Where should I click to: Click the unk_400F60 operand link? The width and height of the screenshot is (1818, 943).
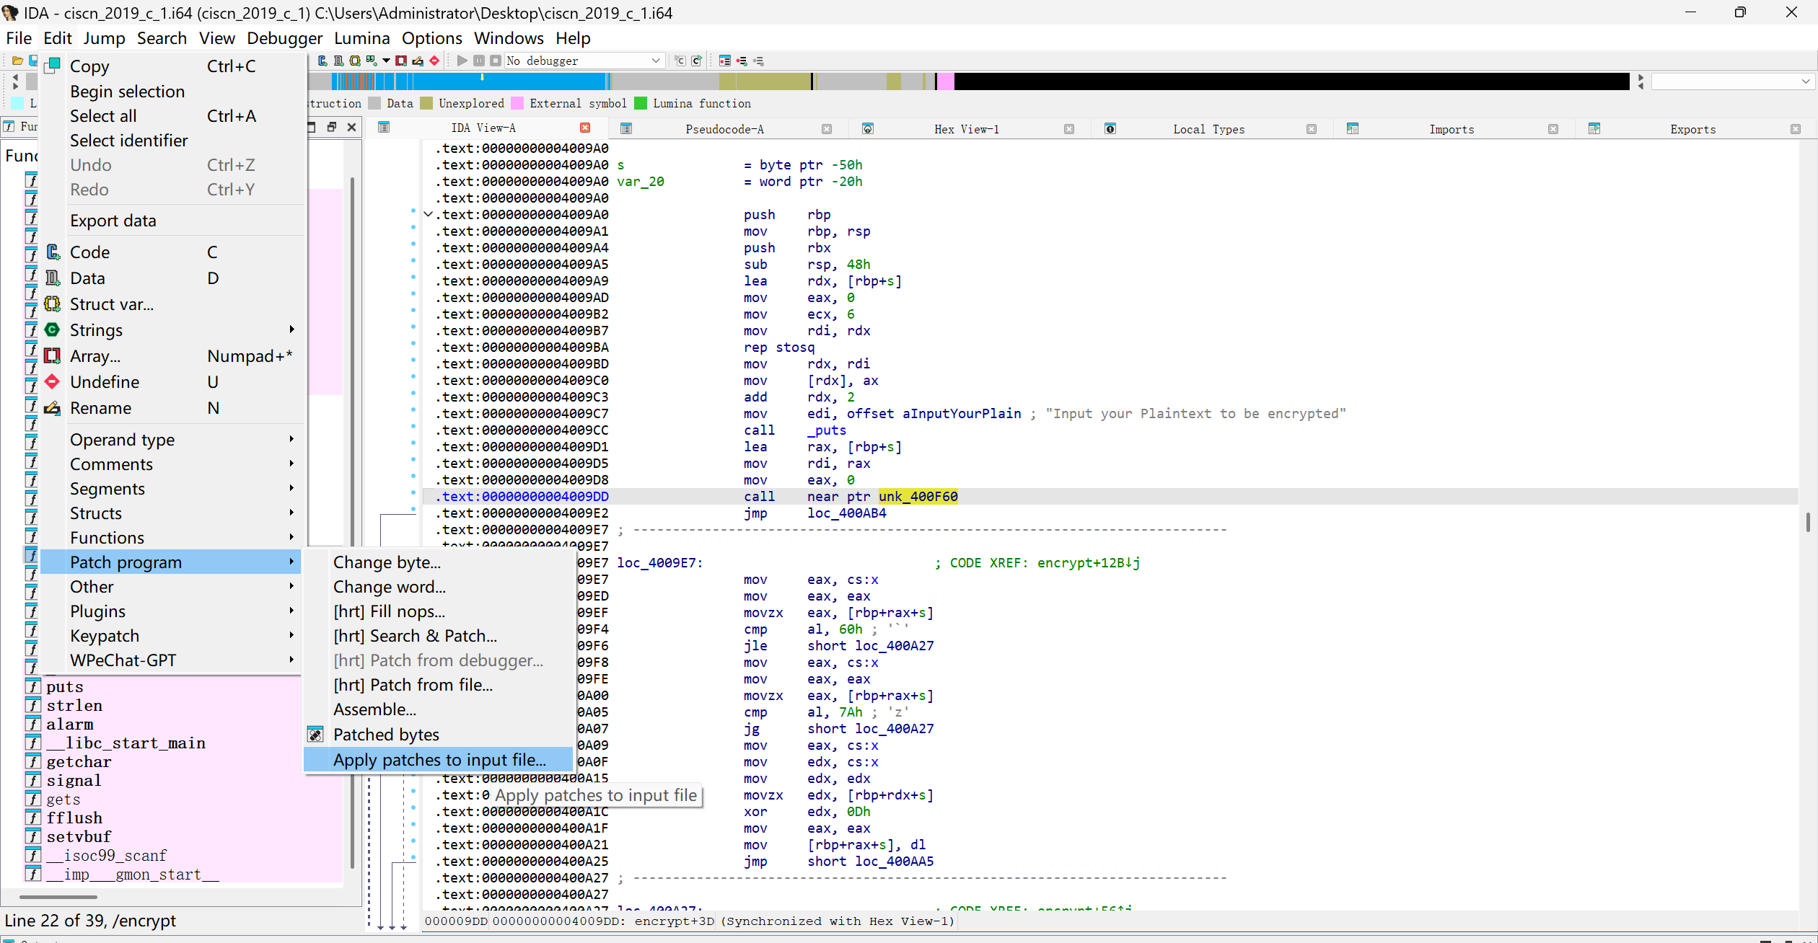[918, 497]
